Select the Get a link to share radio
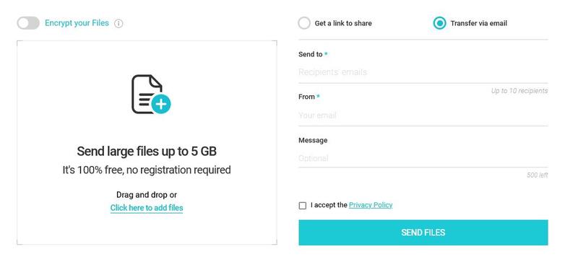 click(304, 23)
